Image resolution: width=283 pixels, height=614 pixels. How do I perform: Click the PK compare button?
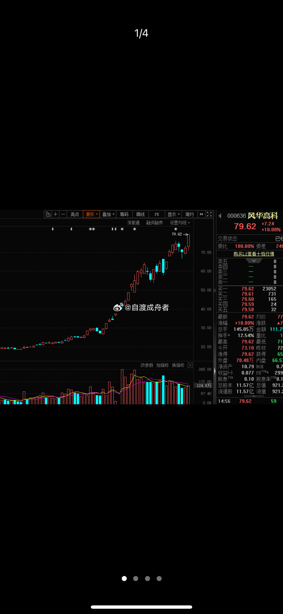157,214
